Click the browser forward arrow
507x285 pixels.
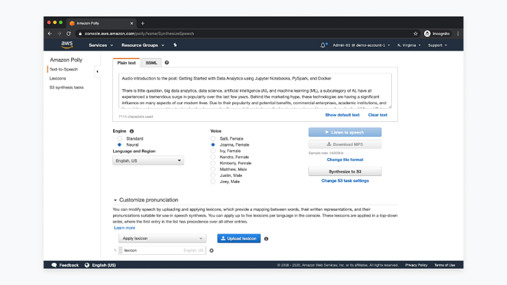tap(59, 34)
